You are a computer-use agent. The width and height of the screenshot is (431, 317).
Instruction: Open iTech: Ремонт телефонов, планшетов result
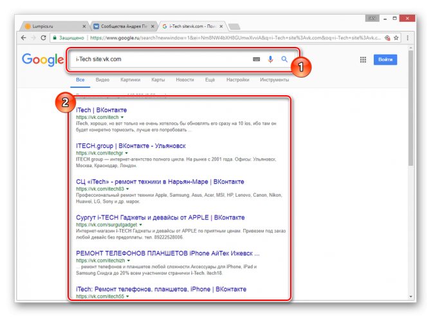click(x=161, y=289)
